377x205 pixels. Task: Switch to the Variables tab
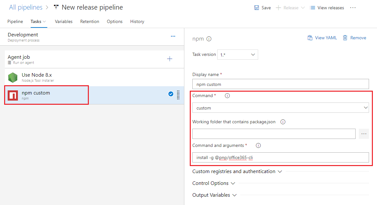point(64,21)
